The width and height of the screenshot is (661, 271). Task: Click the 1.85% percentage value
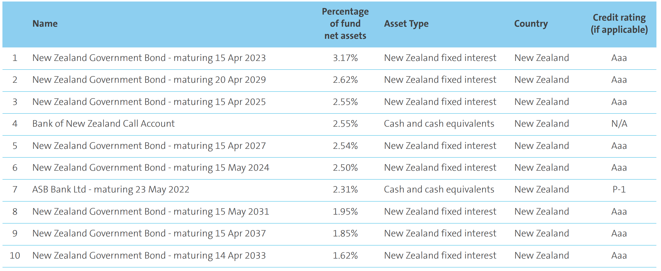(345, 233)
